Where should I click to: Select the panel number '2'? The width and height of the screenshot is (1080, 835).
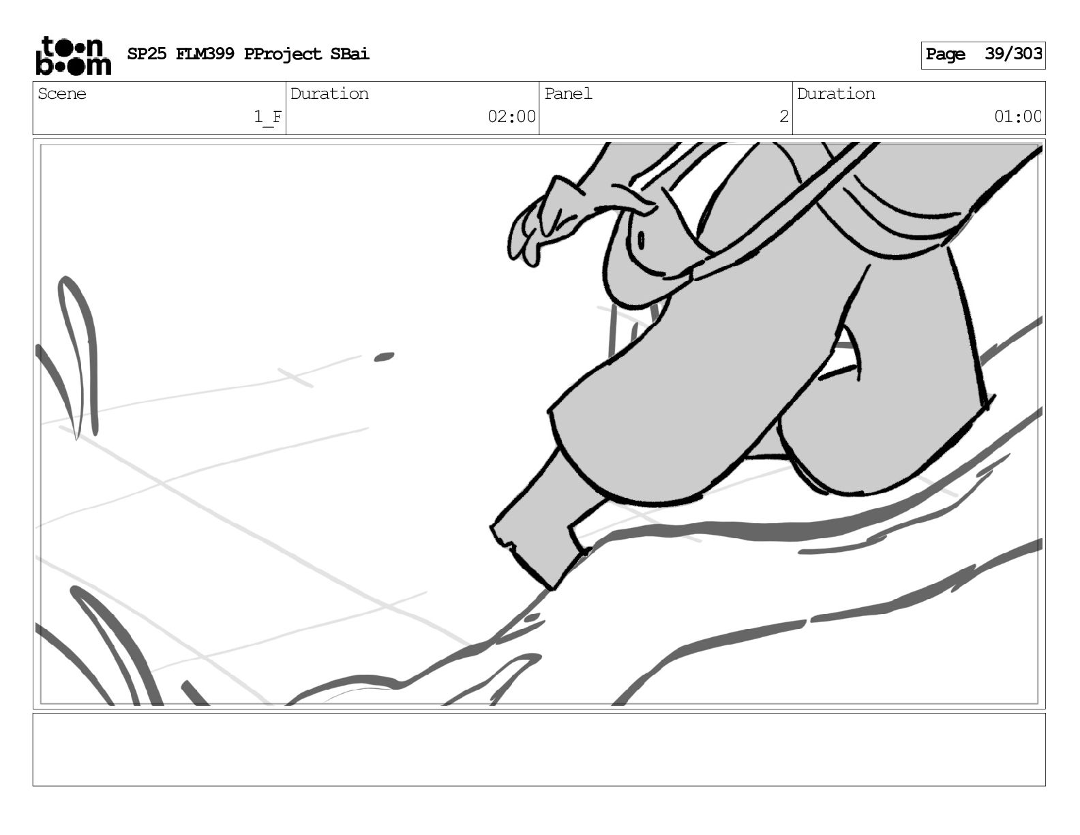point(784,117)
